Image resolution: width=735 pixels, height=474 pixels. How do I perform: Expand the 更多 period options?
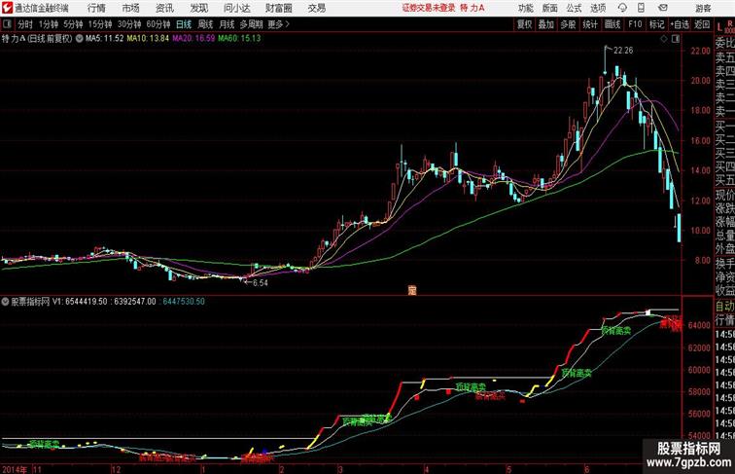[279, 24]
